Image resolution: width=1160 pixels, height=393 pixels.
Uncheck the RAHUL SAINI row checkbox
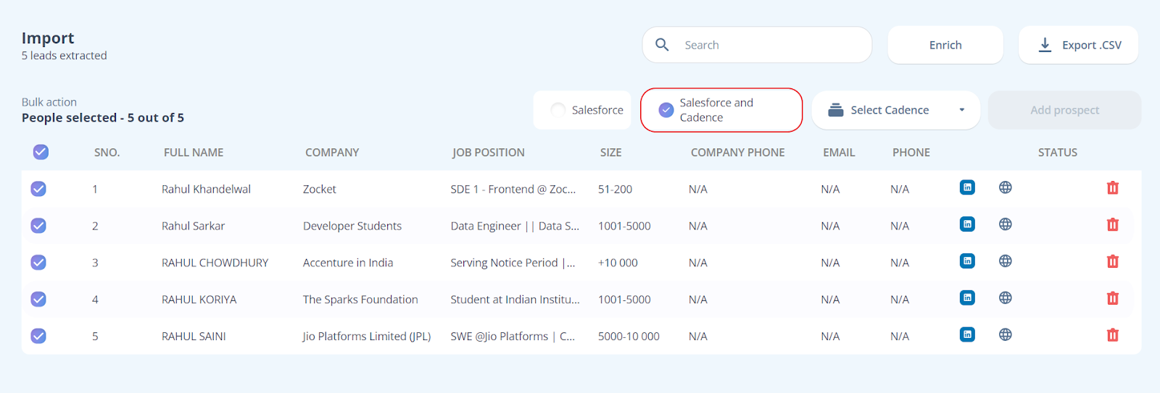tap(38, 336)
